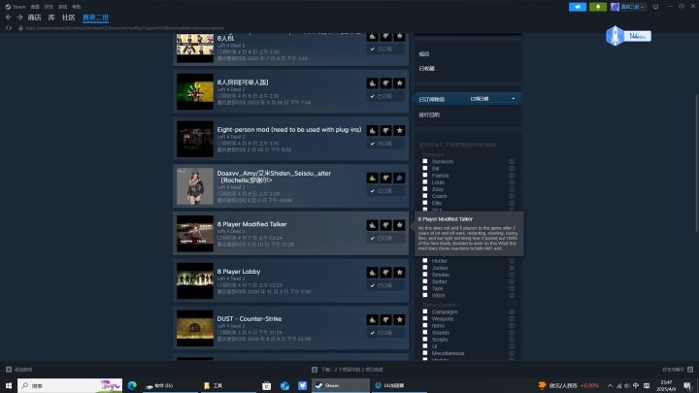Expand the system tray hidden icons chevron
Screen dimensions: 699x393
point(610,385)
